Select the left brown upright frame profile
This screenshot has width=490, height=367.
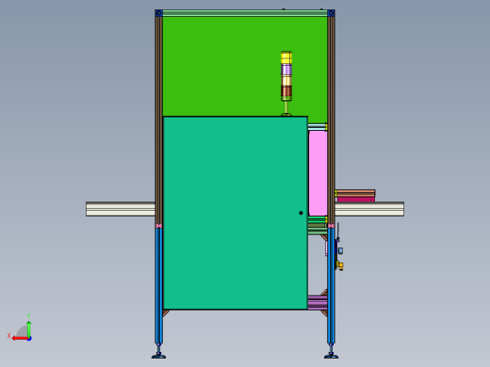[158, 120]
